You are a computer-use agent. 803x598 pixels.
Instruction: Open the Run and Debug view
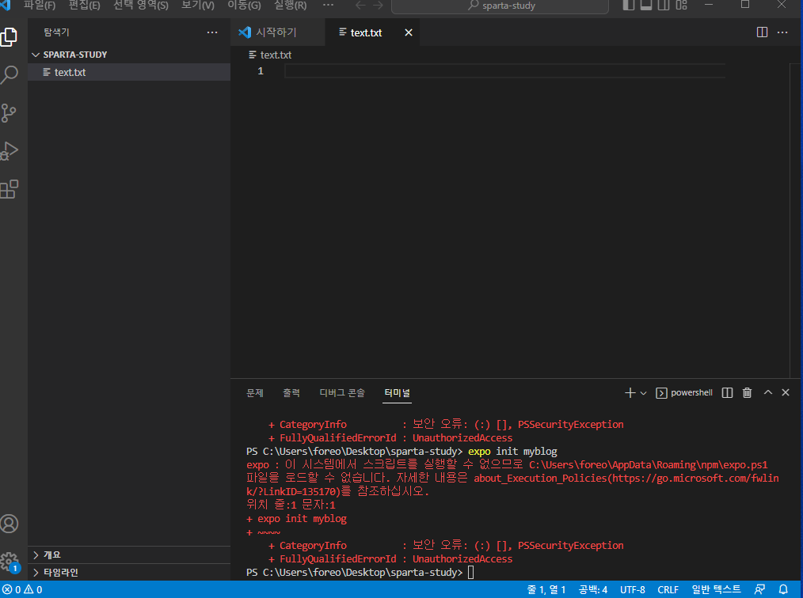10,151
